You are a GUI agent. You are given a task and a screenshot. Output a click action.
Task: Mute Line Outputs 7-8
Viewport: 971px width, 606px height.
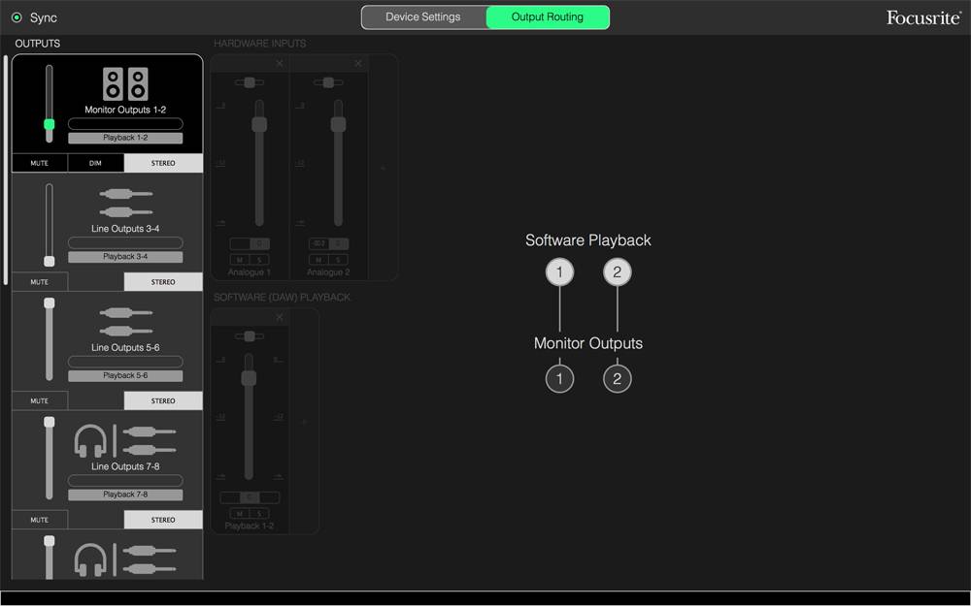pos(40,520)
